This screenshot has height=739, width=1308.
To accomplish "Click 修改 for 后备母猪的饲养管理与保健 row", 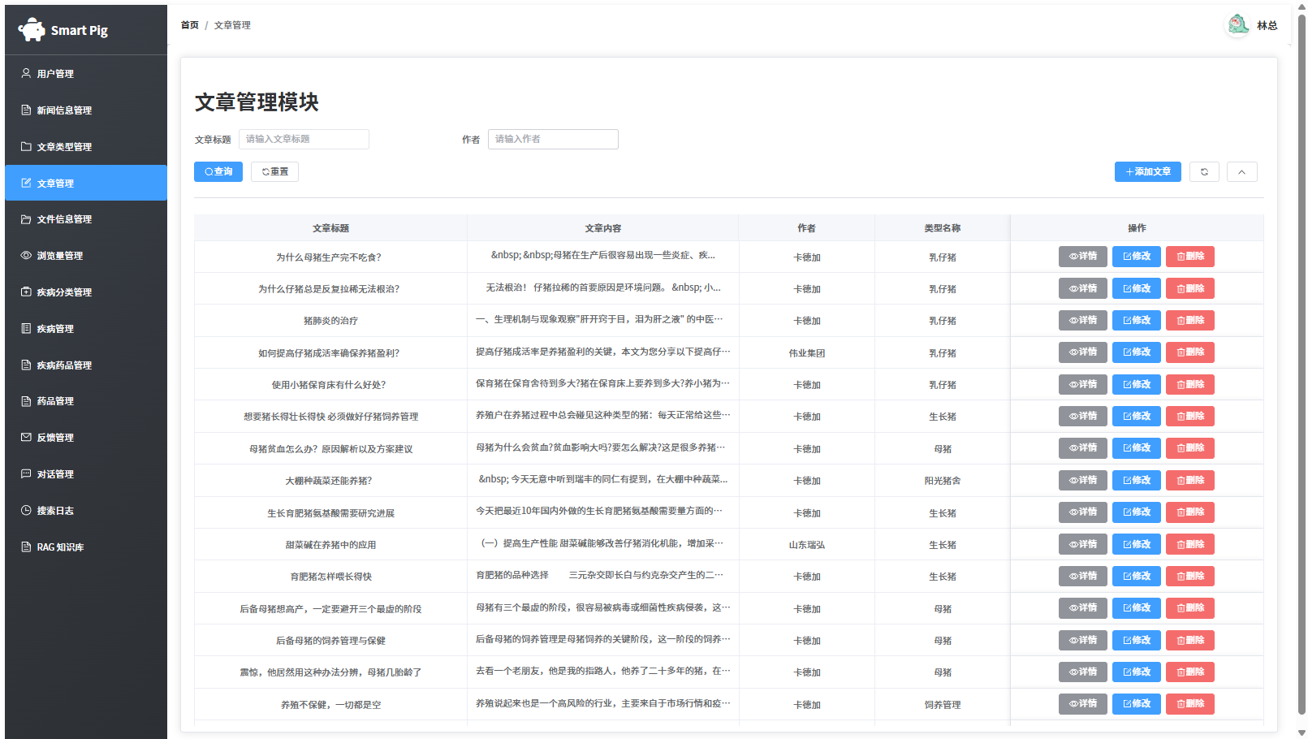I will click(1136, 640).
